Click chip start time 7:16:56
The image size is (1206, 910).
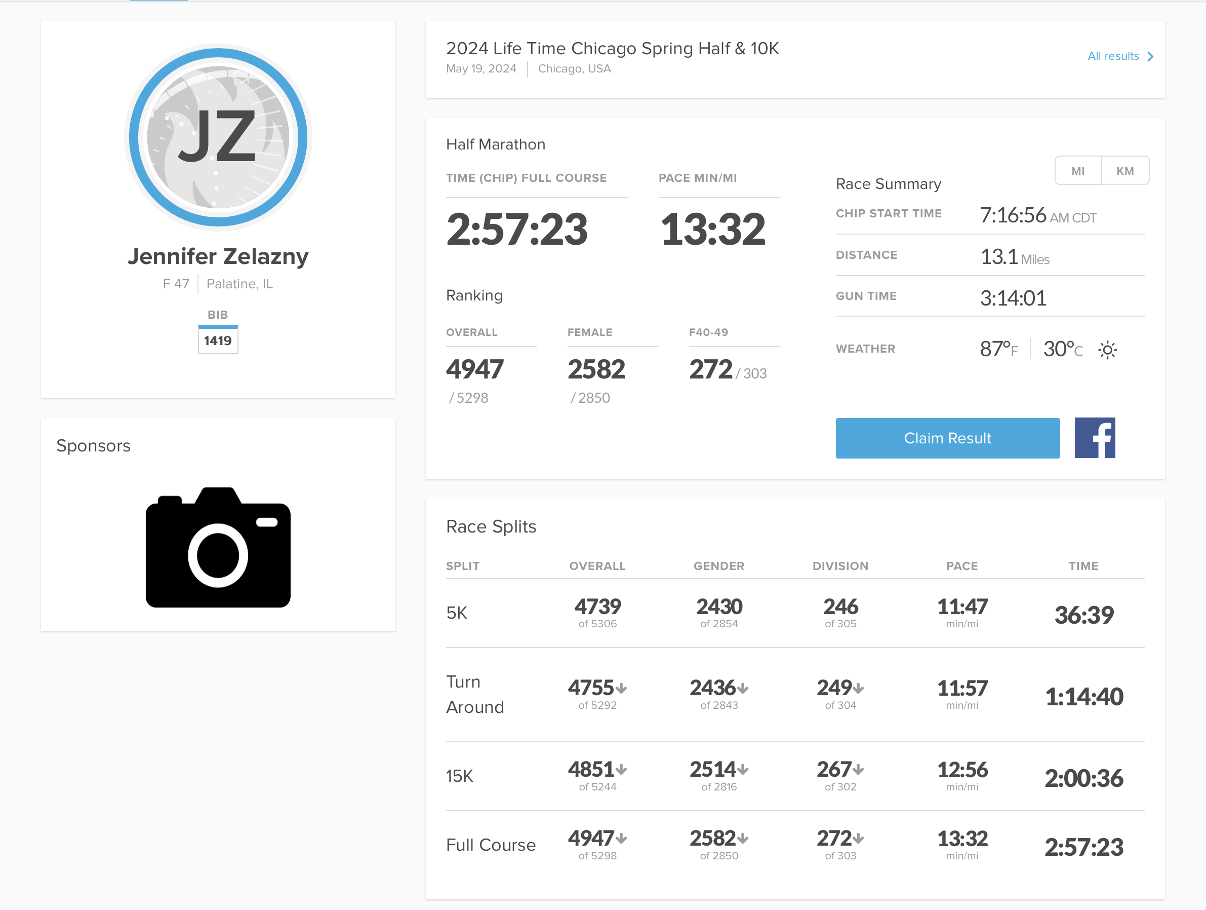pos(1013,215)
